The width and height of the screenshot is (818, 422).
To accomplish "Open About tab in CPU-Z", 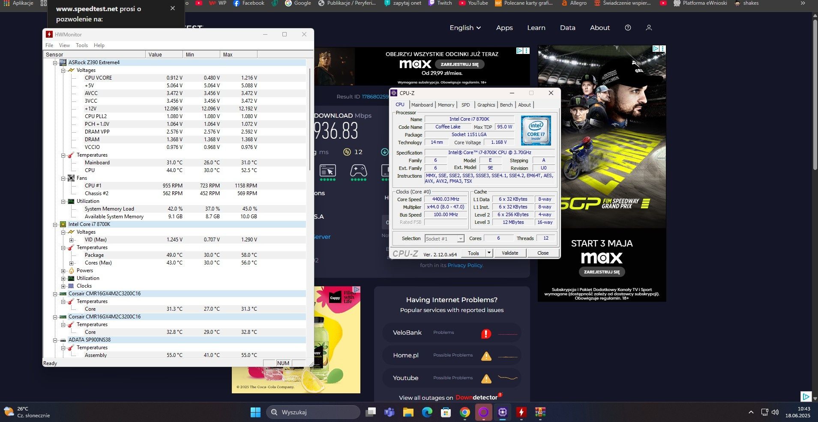I will (524, 105).
